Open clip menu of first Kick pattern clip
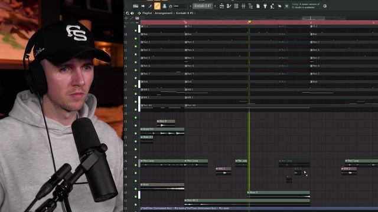 pyautogui.click(x=142, y=82)
